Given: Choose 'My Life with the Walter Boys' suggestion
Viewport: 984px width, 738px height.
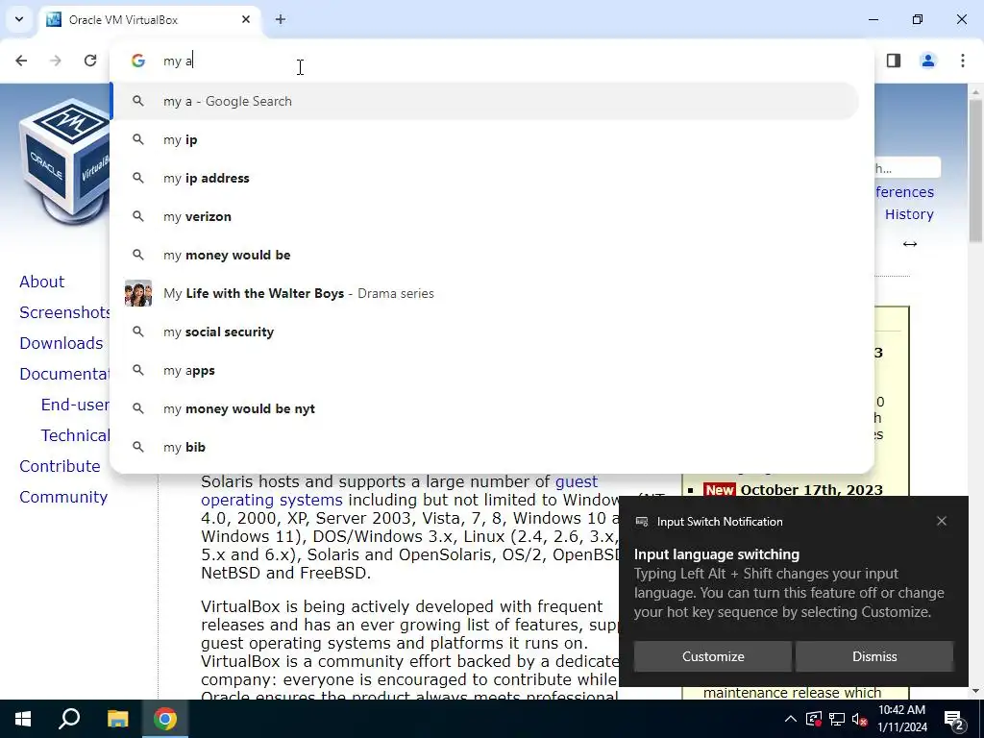Looking at the screenshot, I should (484, 293).
